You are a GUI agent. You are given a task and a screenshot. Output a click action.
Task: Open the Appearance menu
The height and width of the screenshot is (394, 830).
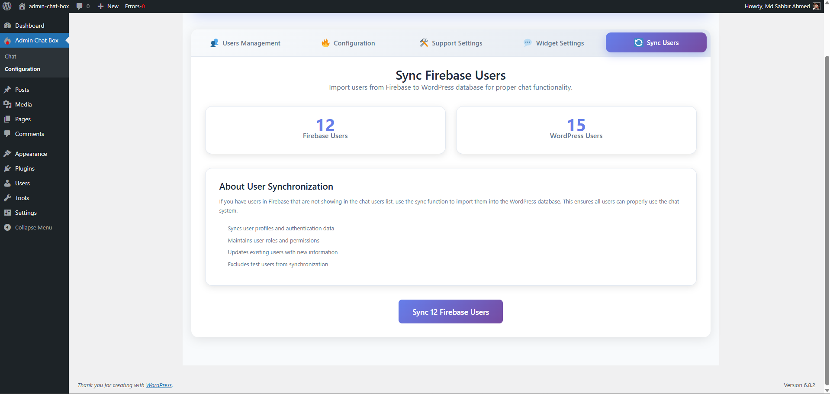tap(34, 154)
